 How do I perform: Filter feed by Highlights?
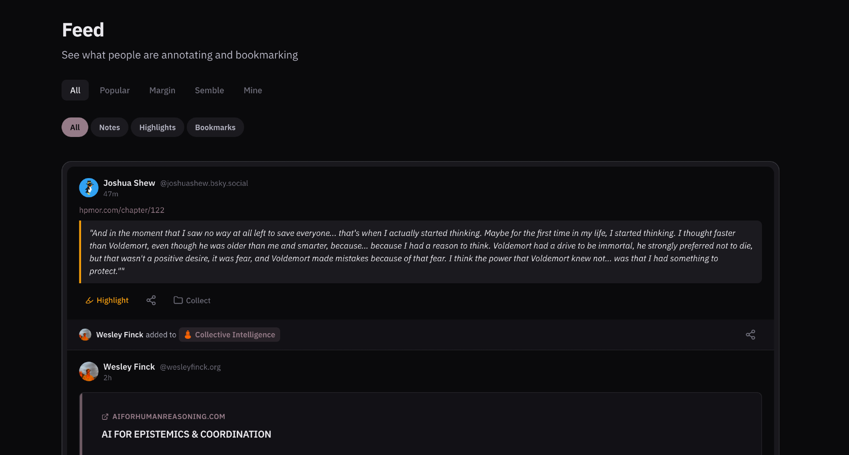pos(157,127)
